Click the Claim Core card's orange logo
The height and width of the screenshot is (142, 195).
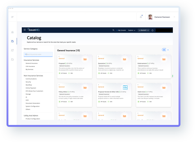point(164,88)
